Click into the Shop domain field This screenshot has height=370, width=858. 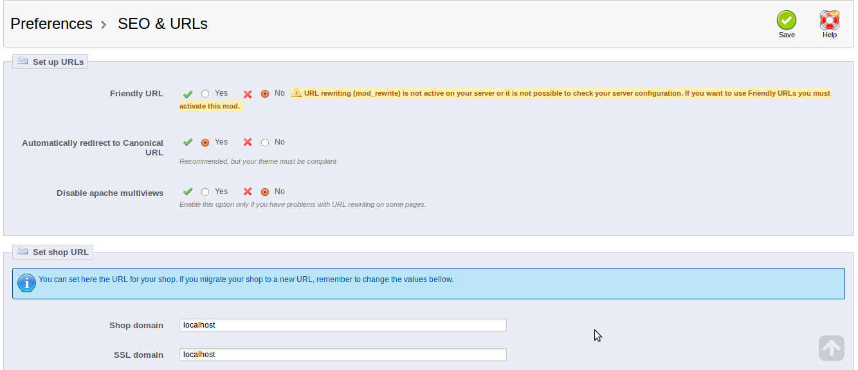343,325
